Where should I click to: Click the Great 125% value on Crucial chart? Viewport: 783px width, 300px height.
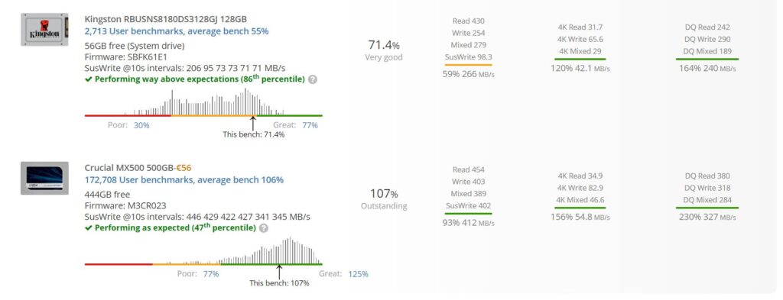pyautogui.click(x=358, y=273)
